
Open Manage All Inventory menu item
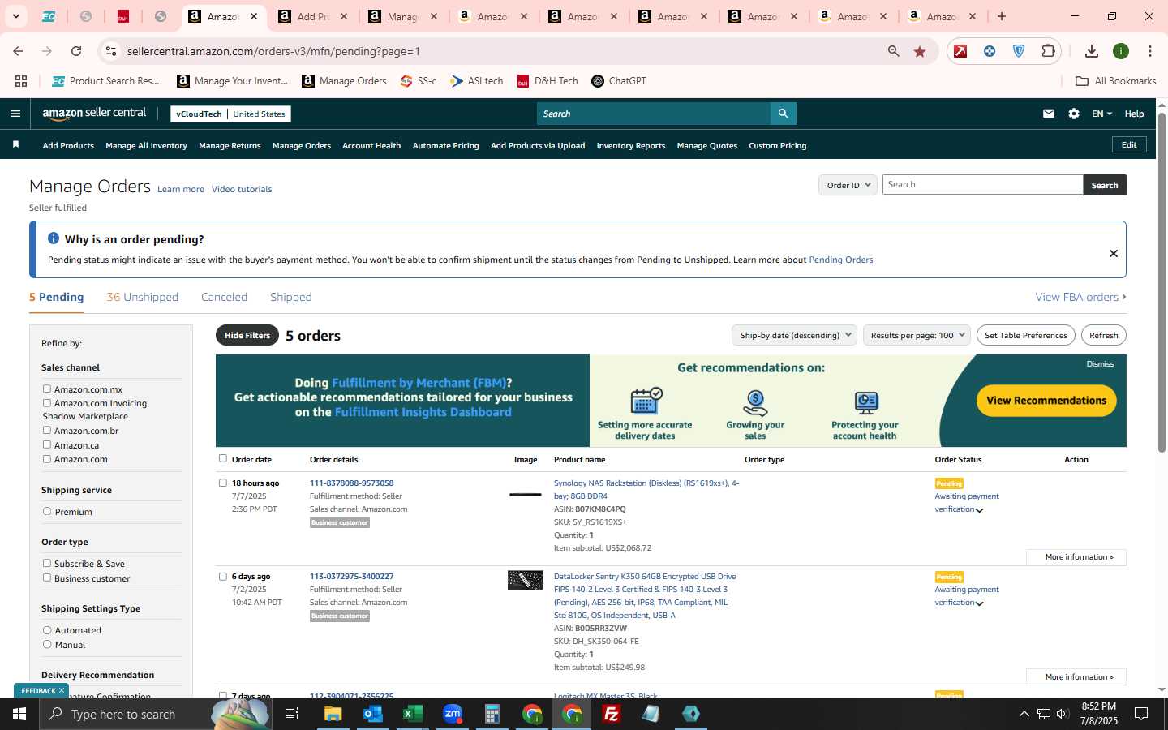tap(146, 146)
